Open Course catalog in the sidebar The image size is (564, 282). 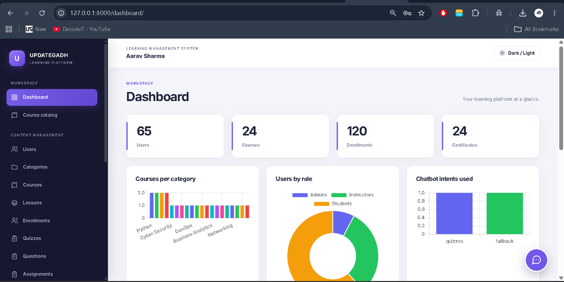click(x=52, y=115)
